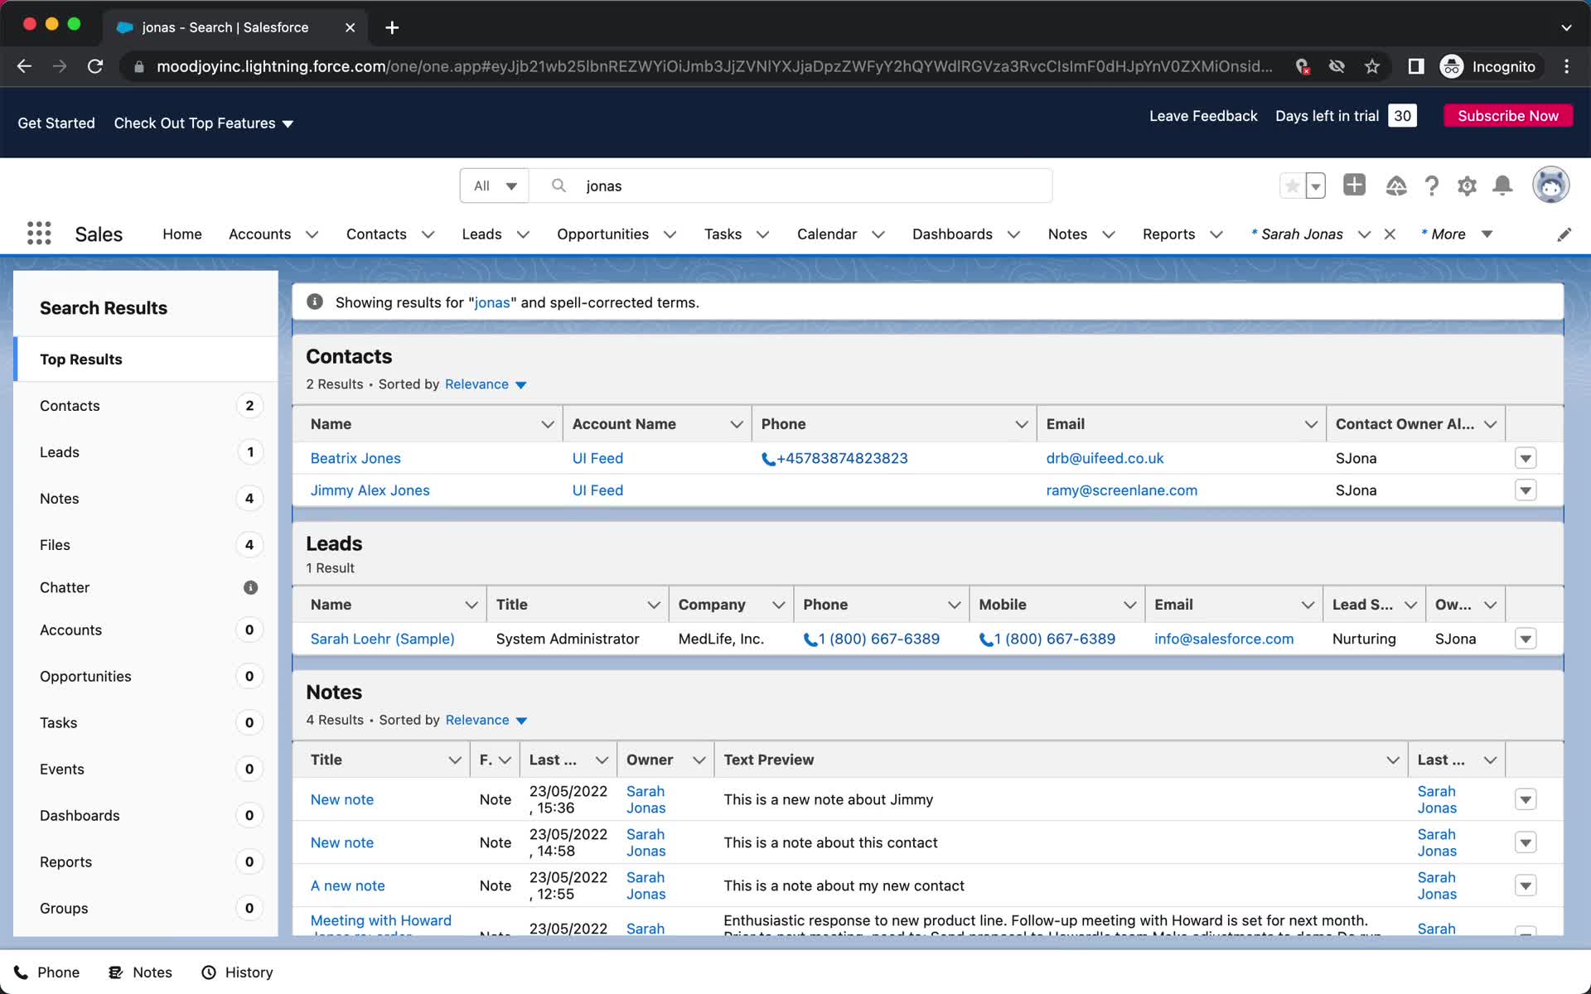Open row actions for Beatrix Jones
This screenshot has height=994, width=1591.
[1526, 458]
